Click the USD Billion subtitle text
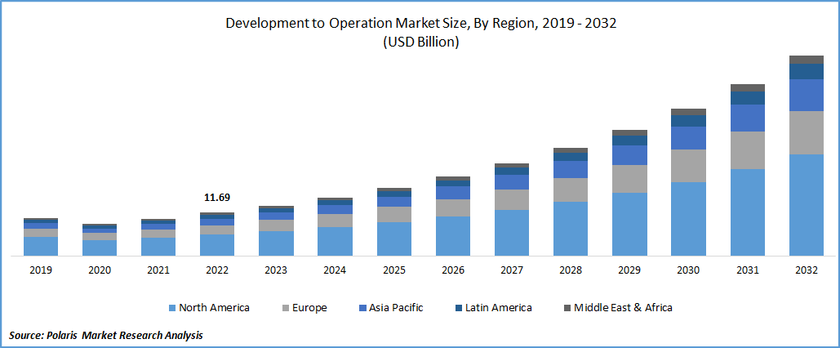The width and height of the screenshot is (840, 348). click(420, 42)
